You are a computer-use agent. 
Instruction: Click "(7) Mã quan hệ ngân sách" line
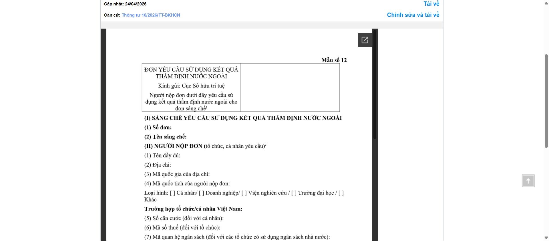[x=237, y=237]
